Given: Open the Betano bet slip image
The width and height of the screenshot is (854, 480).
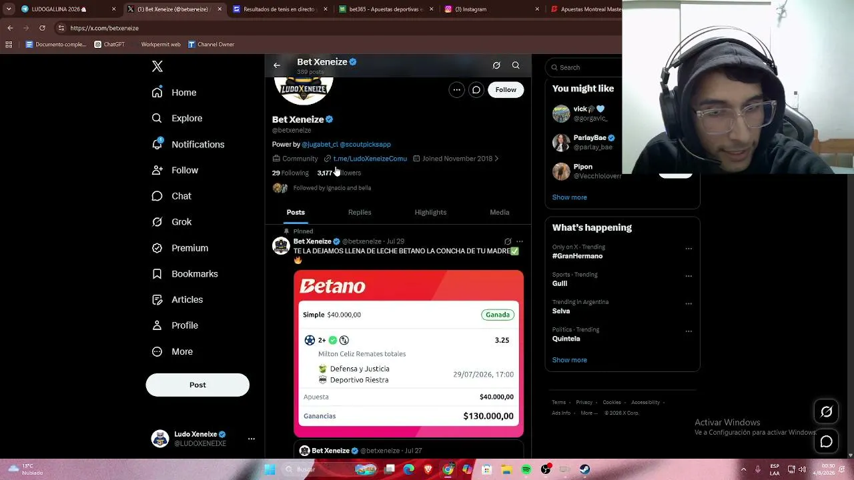Looking at the screenshot, I should point(408,354).
